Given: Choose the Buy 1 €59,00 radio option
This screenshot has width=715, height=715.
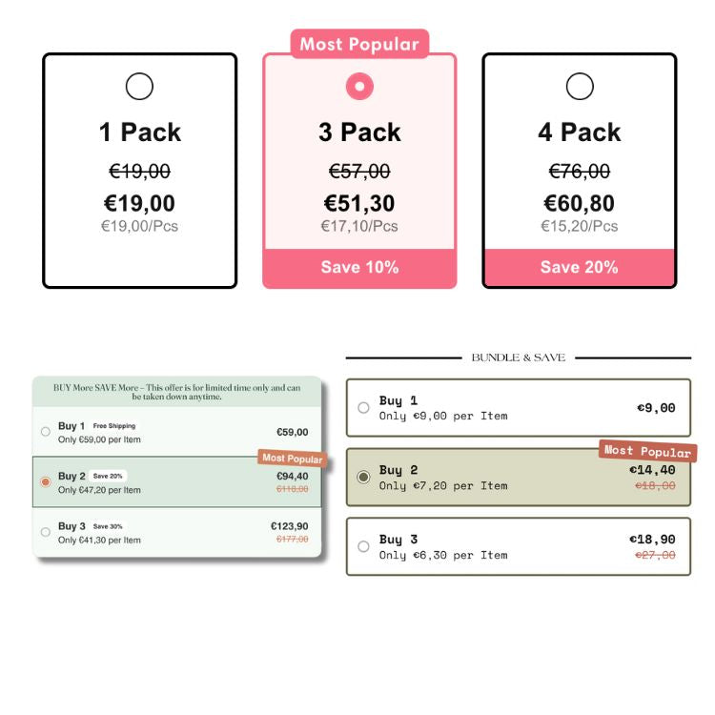Looking at the screenshot, I should 46,432.
